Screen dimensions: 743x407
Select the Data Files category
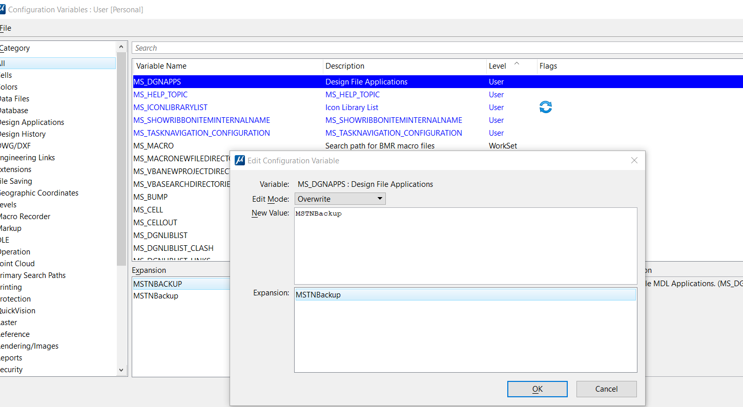click(14, 99)
